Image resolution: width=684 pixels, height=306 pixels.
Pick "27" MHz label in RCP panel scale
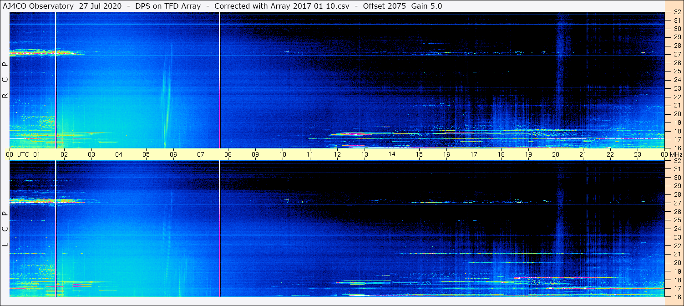click(x=677, y=54)
